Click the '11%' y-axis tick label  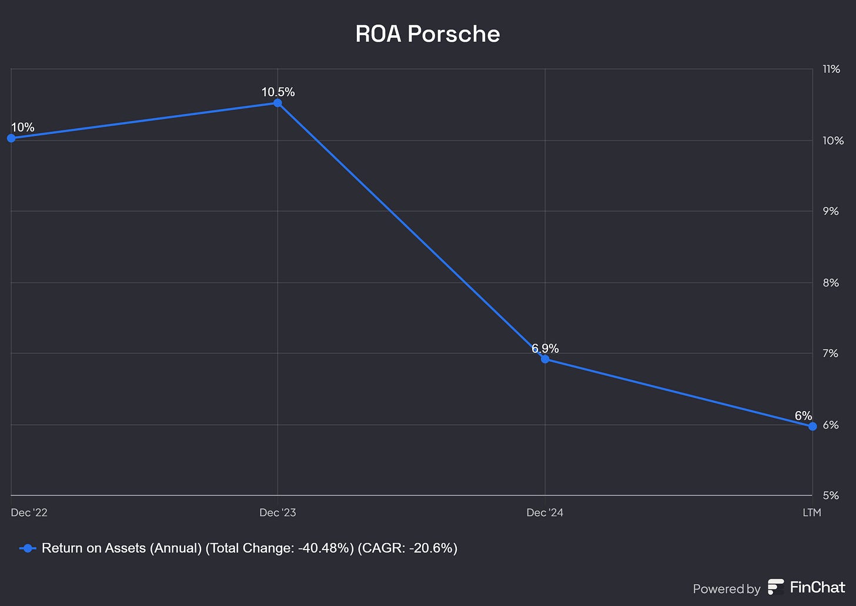[831, 69]
